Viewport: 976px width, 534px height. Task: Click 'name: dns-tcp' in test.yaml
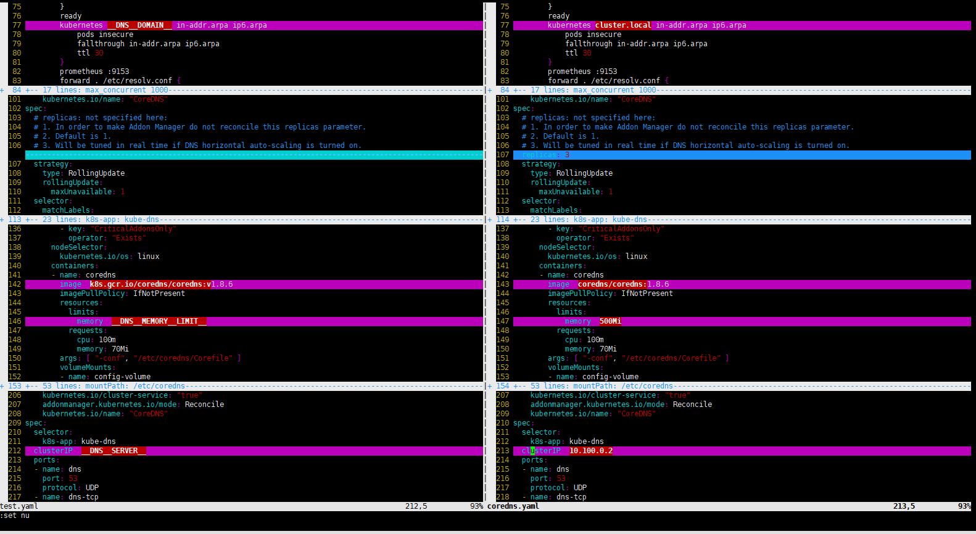coord(67,497)
